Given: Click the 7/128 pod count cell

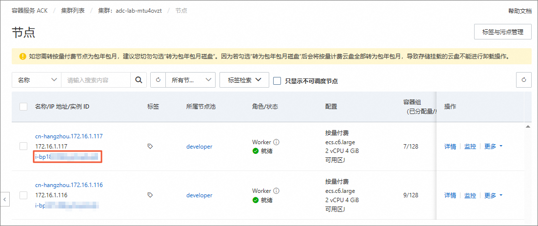Looking at the screenshot, I should coord(411,147).
